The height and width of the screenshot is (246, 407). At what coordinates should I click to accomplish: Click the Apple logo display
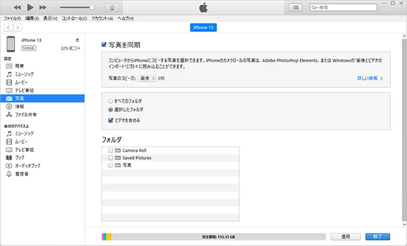pos(203,7)
